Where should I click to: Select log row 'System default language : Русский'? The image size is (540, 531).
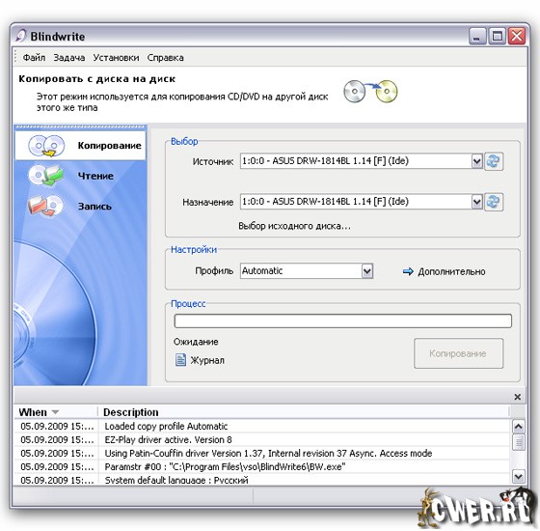point(262,480)
